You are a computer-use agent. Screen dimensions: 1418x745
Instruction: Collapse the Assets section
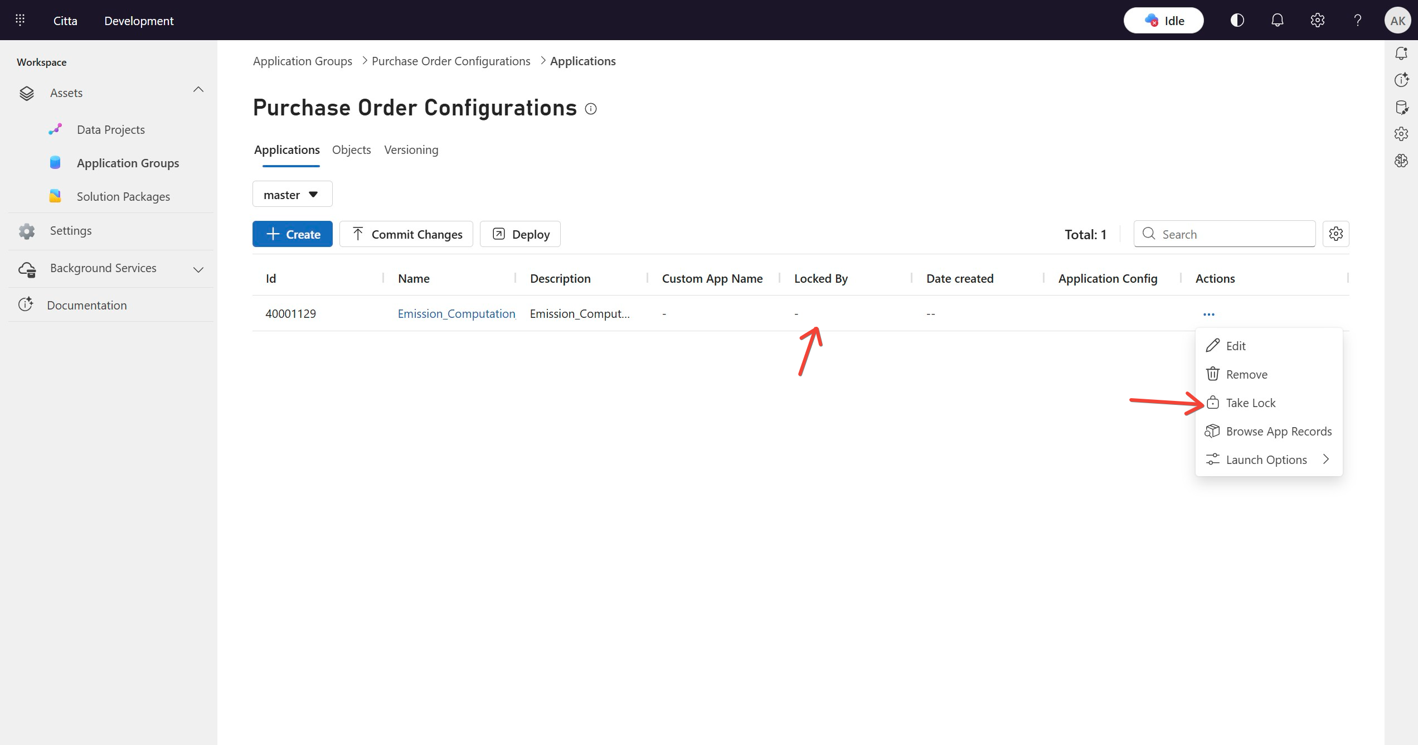(x=198, y=90)
